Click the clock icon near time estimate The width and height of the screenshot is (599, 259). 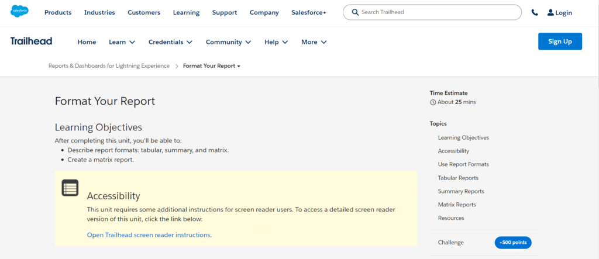pos(433,102)
